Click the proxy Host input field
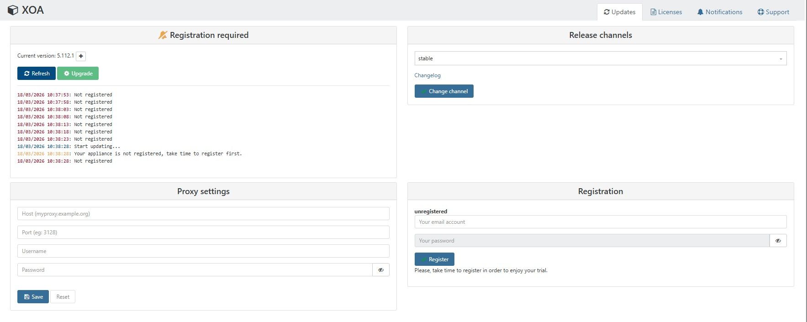Viewport: 807px width, 322px height. click(x=203, y=214)
